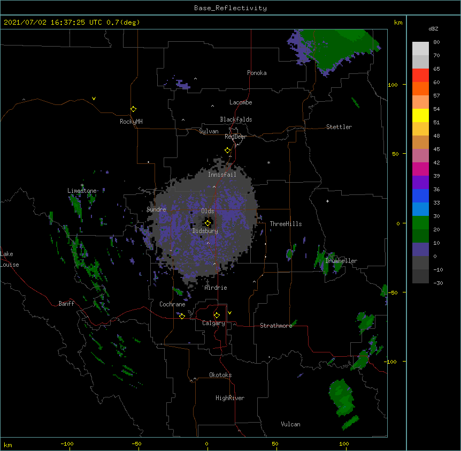Screen dimensions: 461x451
Task: Click the white asterisk marker east of Innisfail
Action: click(268, 162)
